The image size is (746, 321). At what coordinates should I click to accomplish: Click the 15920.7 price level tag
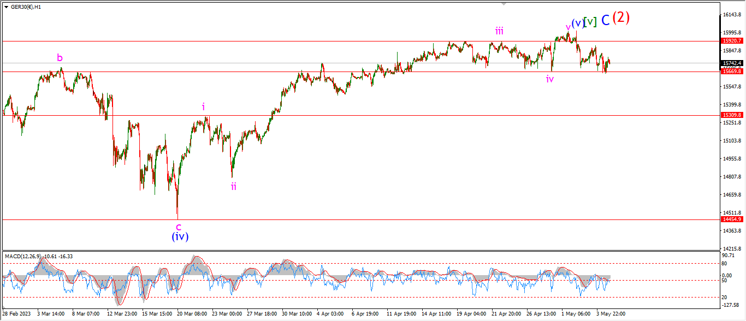731,41
